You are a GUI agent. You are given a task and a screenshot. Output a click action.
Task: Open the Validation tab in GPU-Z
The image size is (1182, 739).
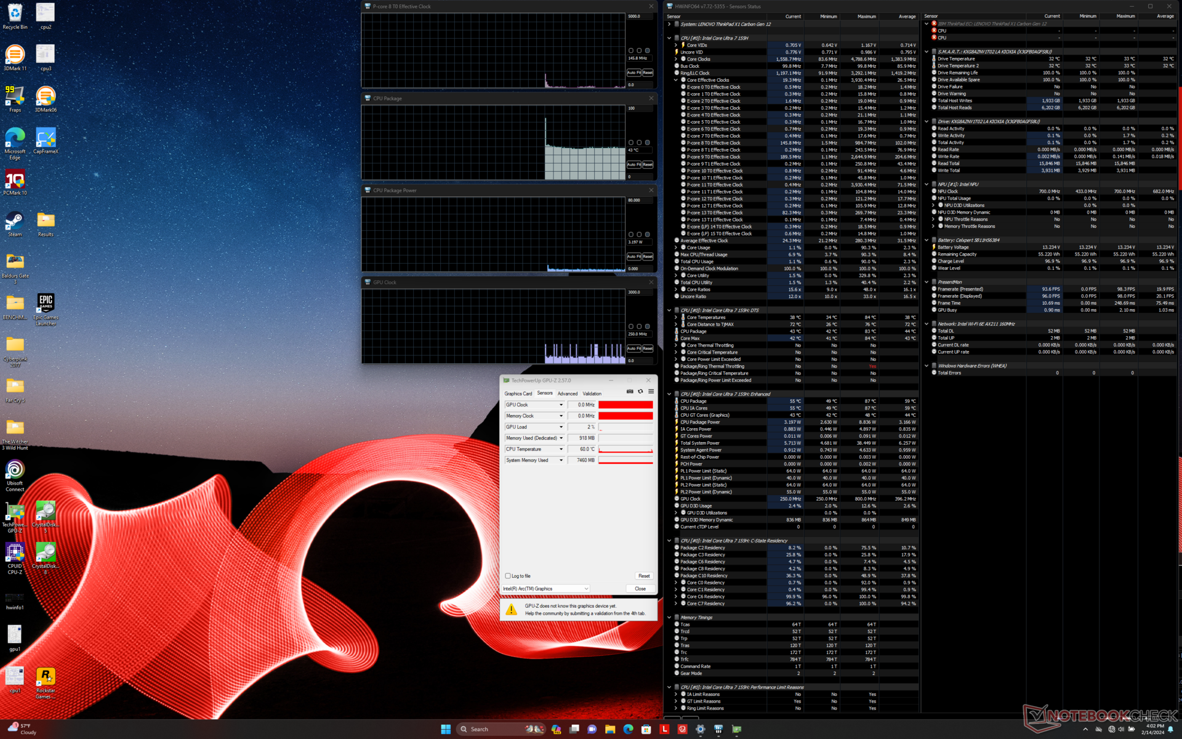point(592,394)
